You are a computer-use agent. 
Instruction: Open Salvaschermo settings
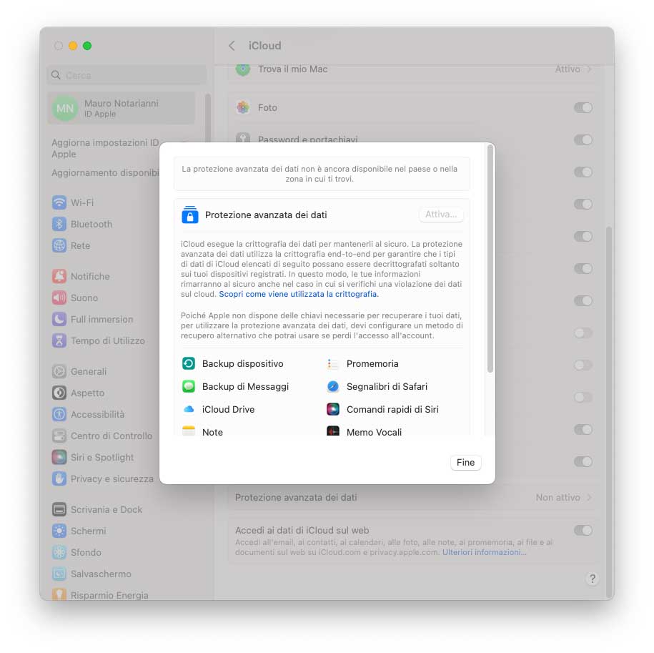(x=102, y=574)
